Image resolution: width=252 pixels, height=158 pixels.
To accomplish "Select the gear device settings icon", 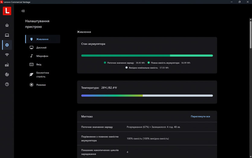I will (7, 45).
